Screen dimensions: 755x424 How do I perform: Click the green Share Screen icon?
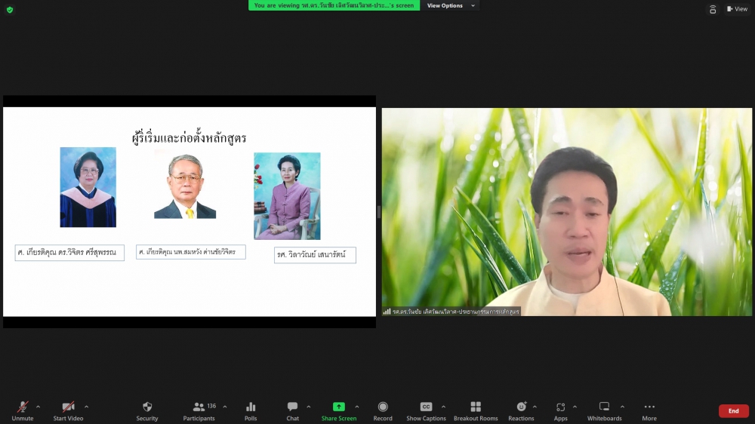pyautogui.click(x=338, y=410)
